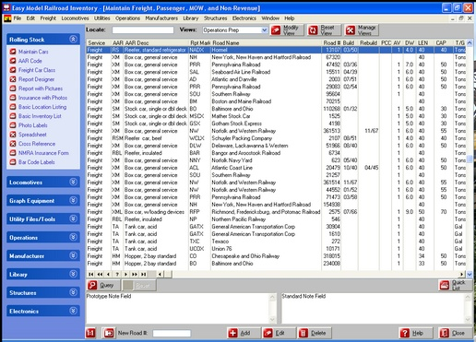Screen dimensions: 476x342
Task: Open Bar Code Labels
Action: point(36,162)
